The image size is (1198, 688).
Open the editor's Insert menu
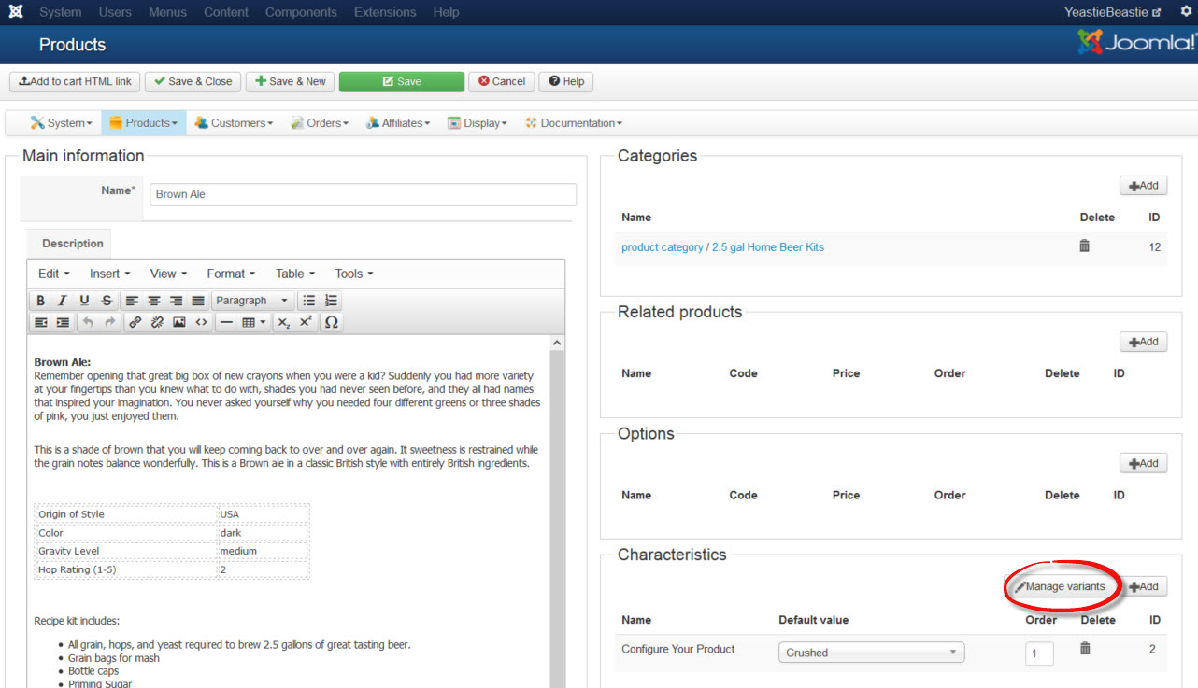coord(109,274)
